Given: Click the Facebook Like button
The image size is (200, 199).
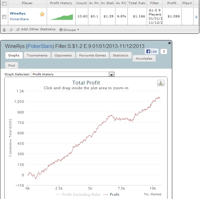Looking at the screenshot, I should 151,51.
